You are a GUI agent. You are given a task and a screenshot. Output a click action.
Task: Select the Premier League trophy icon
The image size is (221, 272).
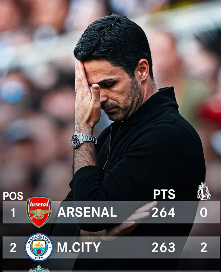click(204, 191)
